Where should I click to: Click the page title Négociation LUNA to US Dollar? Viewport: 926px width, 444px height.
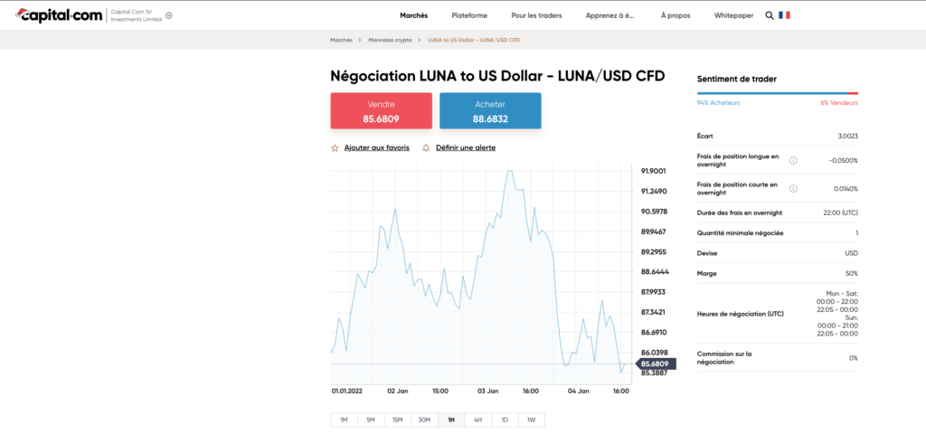pos(497,76)
